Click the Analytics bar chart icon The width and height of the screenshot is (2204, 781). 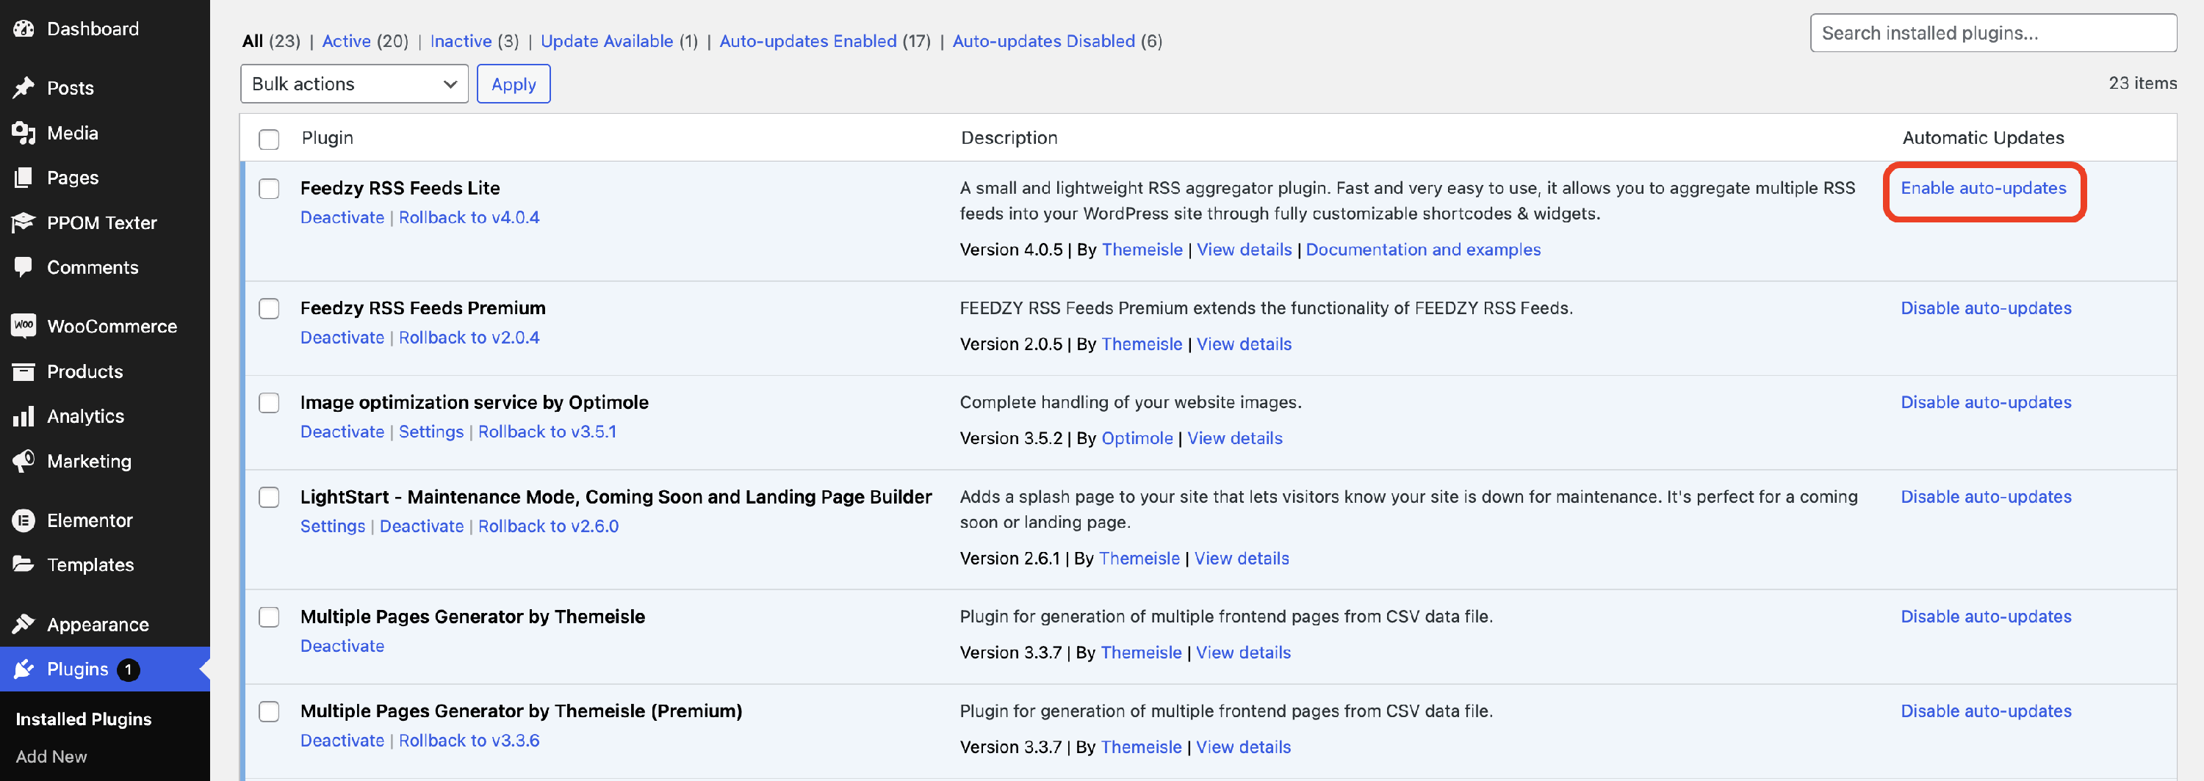coord(23,416)
